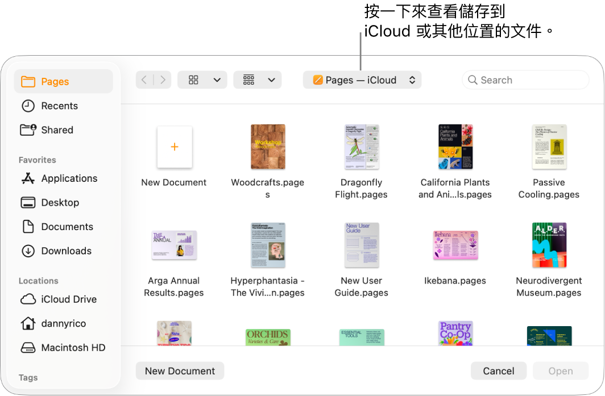Screen dimensions: 605x396
Task: Select the Essential Tools document thumbnail
Action: point(362,336)
